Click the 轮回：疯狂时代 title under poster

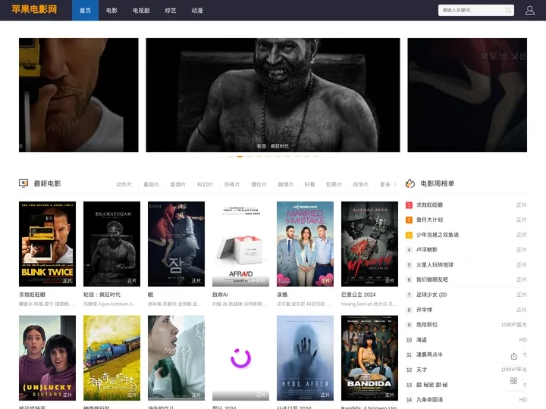(x=102, y=295)
